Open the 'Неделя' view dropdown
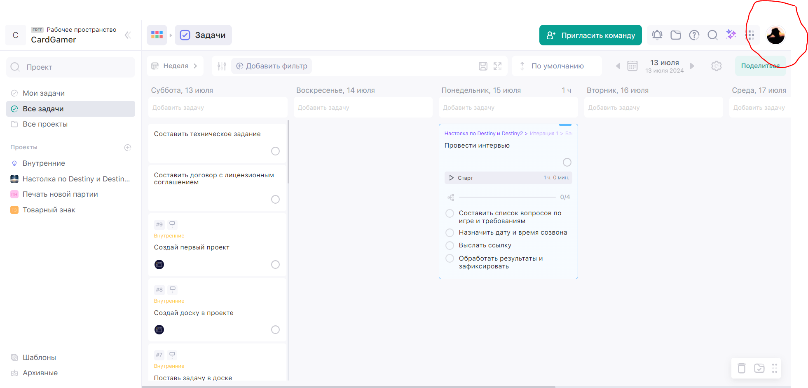Screen dimensions: 808x388 tap(175, 66)
